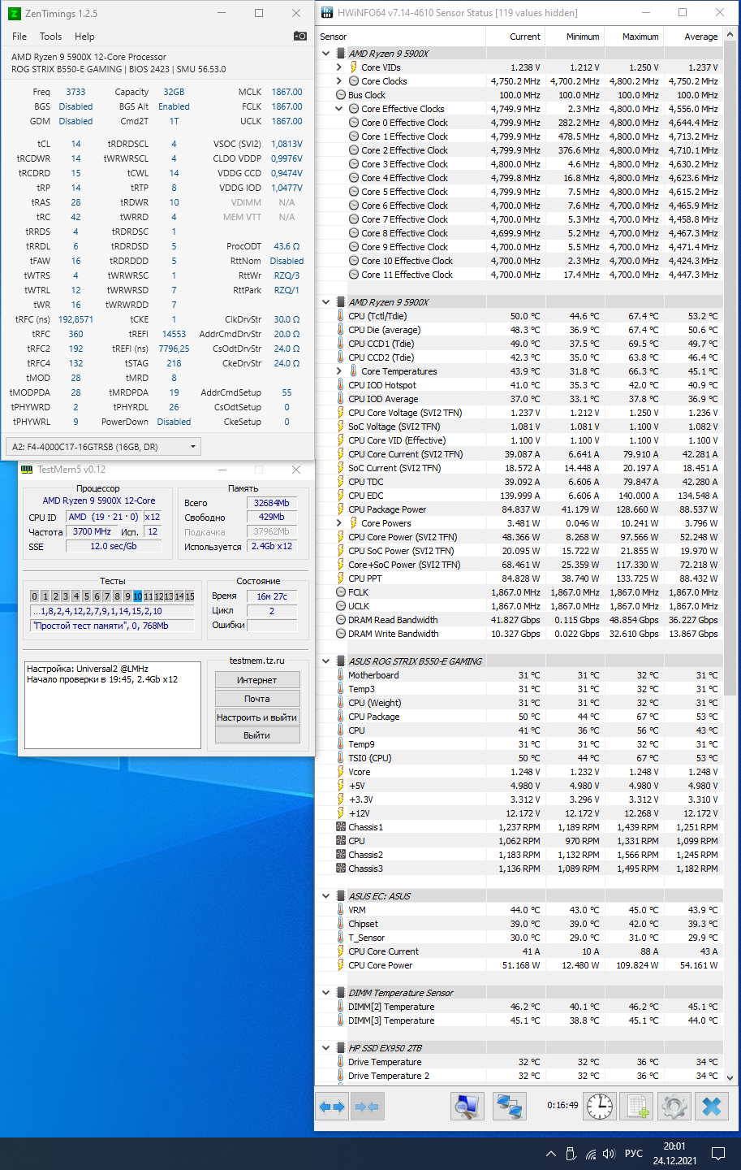Click HWiNFO collapse columns arrows icon
This screenshot has height=1170, width=741.
367,1107
